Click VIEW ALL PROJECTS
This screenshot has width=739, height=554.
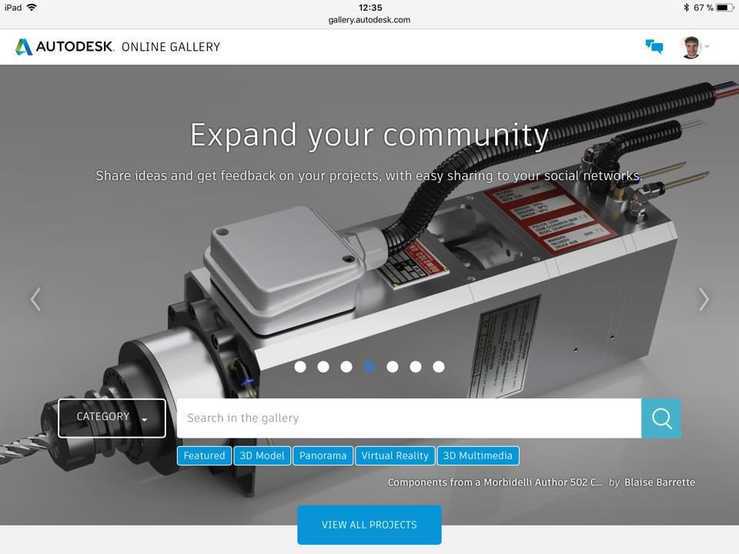pyautogui.click(x=369, y=524)
